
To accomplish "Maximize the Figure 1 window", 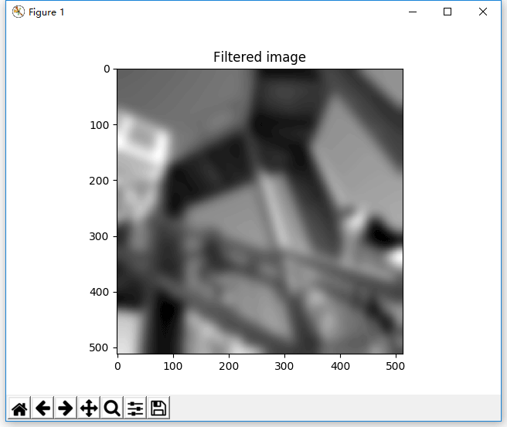I will 447,12.
